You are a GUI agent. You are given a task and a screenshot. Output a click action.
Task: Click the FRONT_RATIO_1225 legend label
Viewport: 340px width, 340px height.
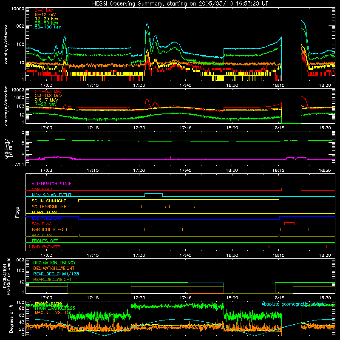[x=55, y=308]
